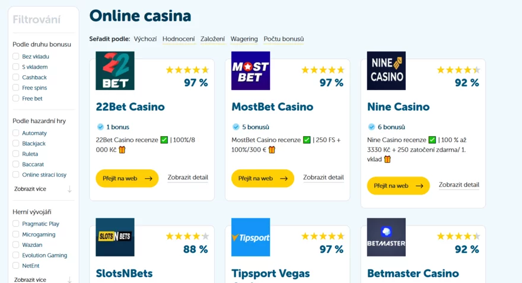
Task: Click verified badge next to '1 bonus'
Action: pos(100,127)
